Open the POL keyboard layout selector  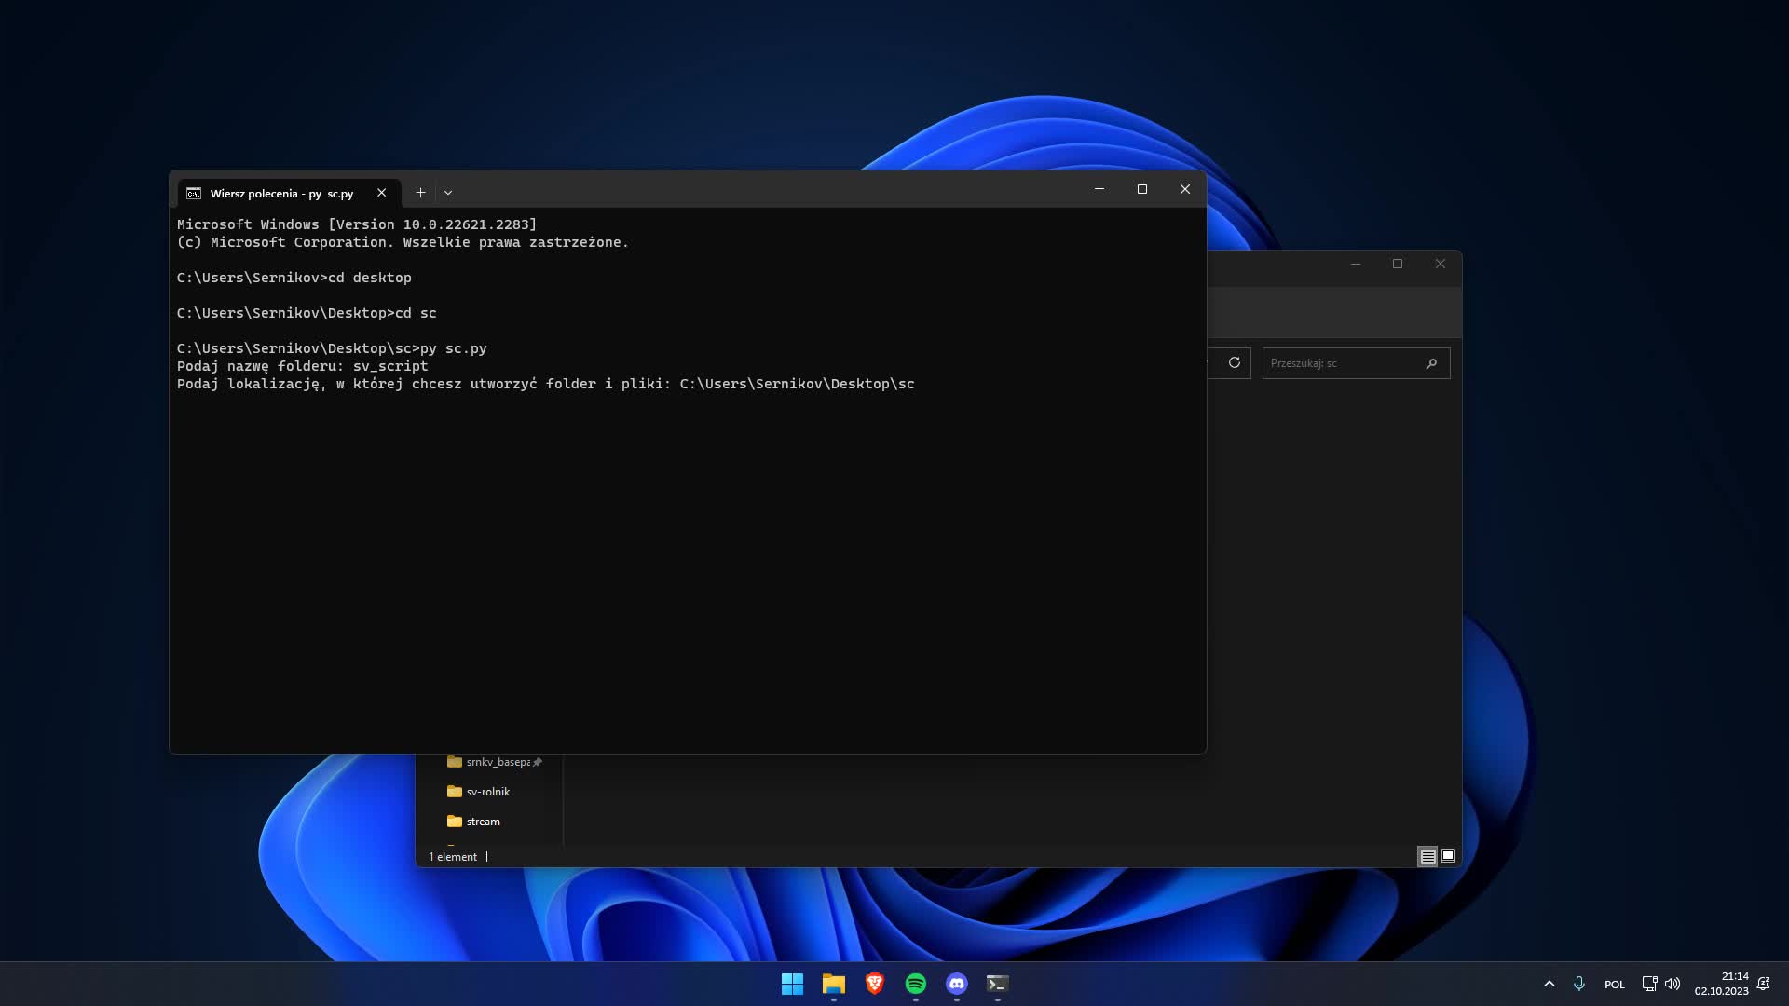(x=1615, y=984)
